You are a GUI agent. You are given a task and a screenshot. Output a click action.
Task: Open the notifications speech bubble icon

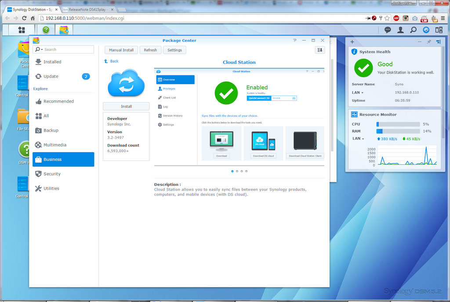click(388, 30)
